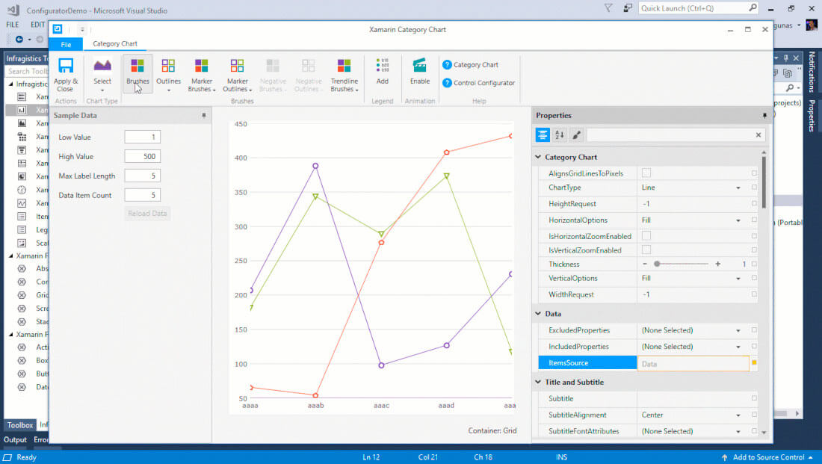Open the SubtitleAlignment dropdown
The image size is (822, 464).
(738, 415)
